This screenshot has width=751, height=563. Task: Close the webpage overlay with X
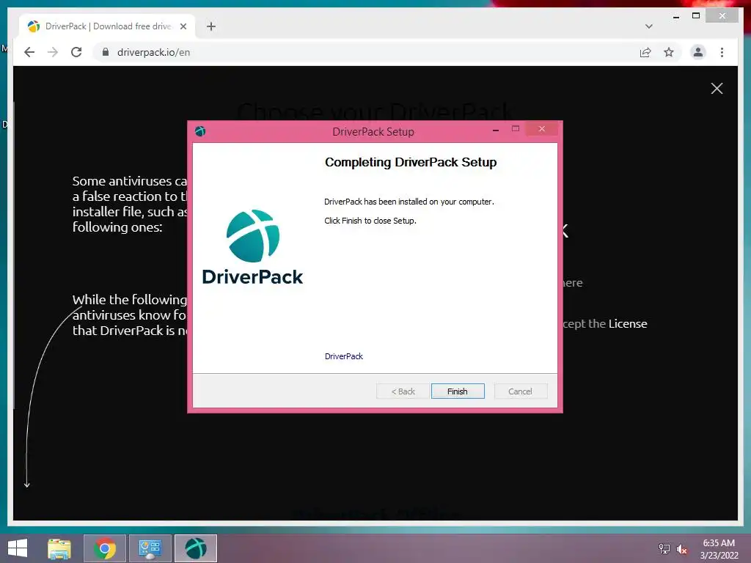(717, 89)
